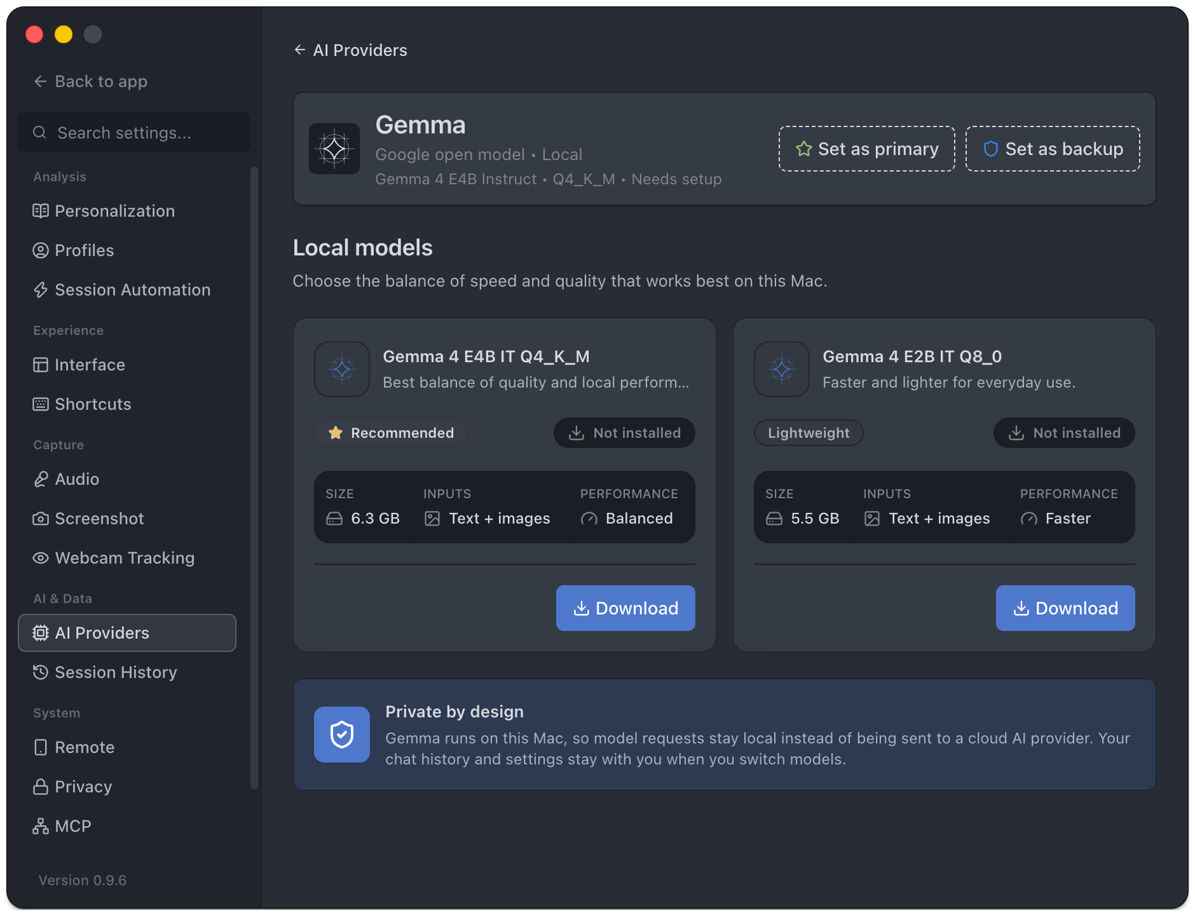1195x915 pixels.
Task: Click the Private by design shield icon
Action: click(342, 735)
